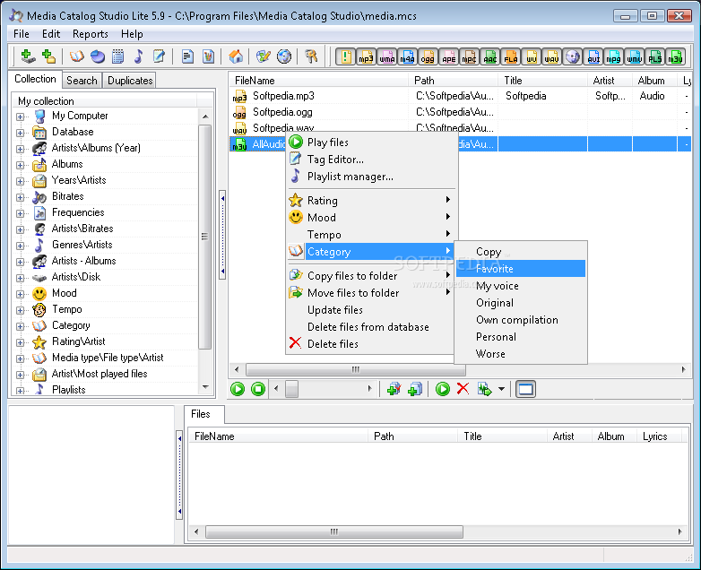Select Own compilation category
The width and height of the screenshot is (701, 570).
[x=521, y=320]
